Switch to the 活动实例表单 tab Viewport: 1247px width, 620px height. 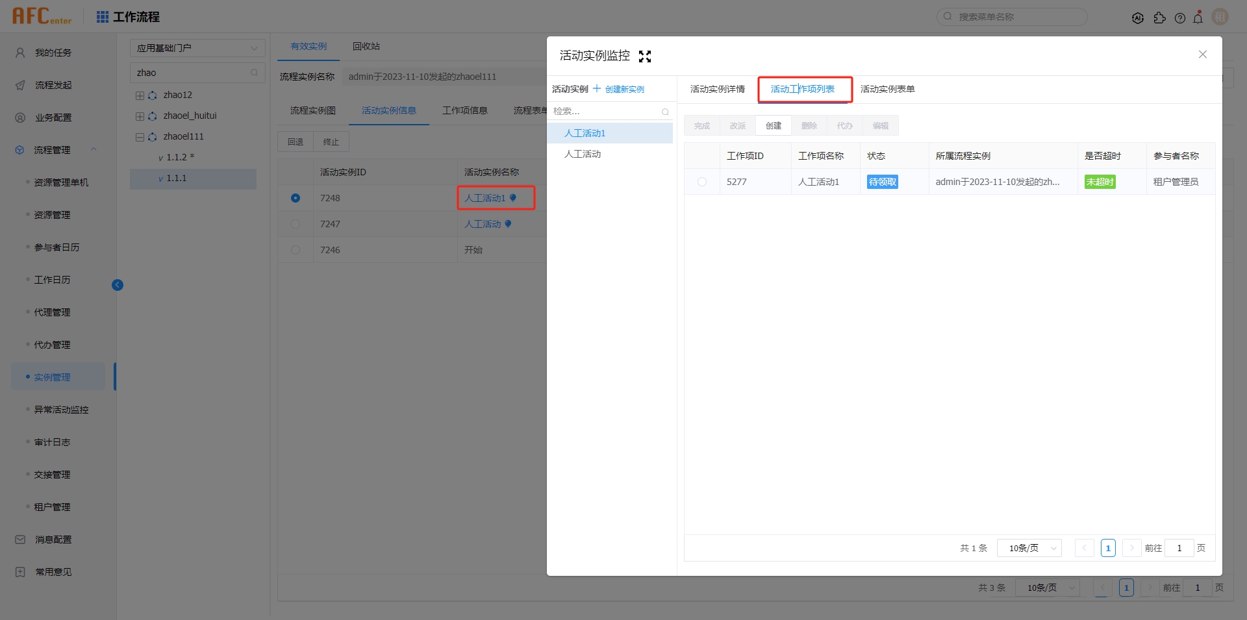(887, 89)
